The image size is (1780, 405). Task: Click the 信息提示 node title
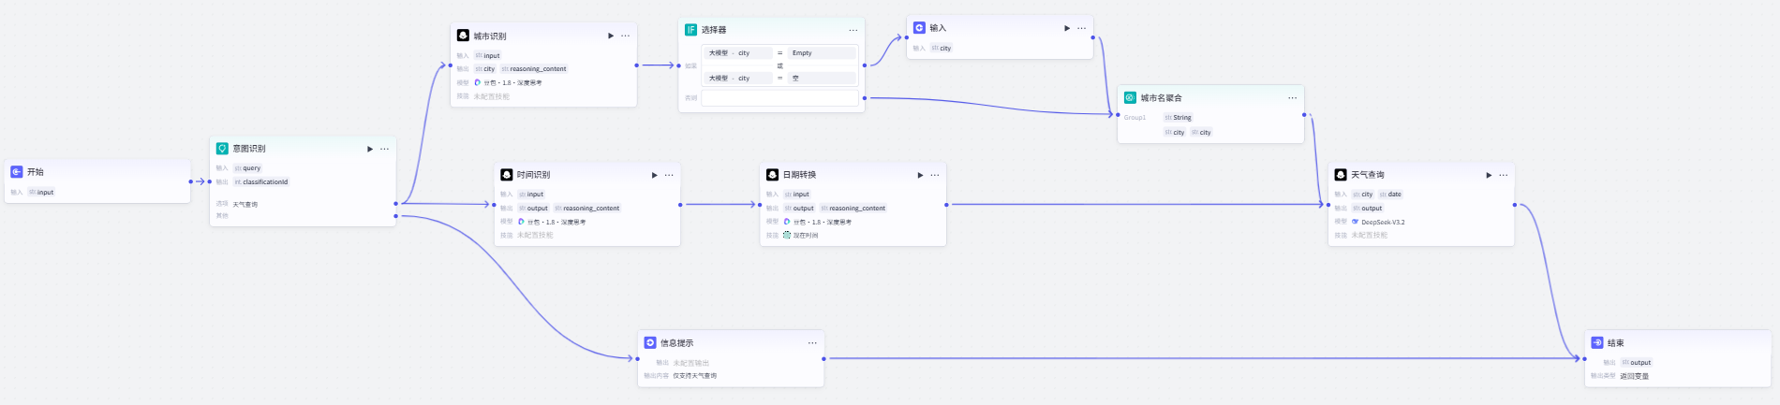676,343
